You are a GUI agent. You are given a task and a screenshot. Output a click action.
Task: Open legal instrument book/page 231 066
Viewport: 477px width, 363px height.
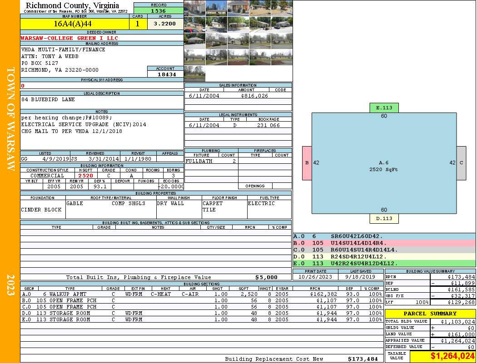click(268, 125)
